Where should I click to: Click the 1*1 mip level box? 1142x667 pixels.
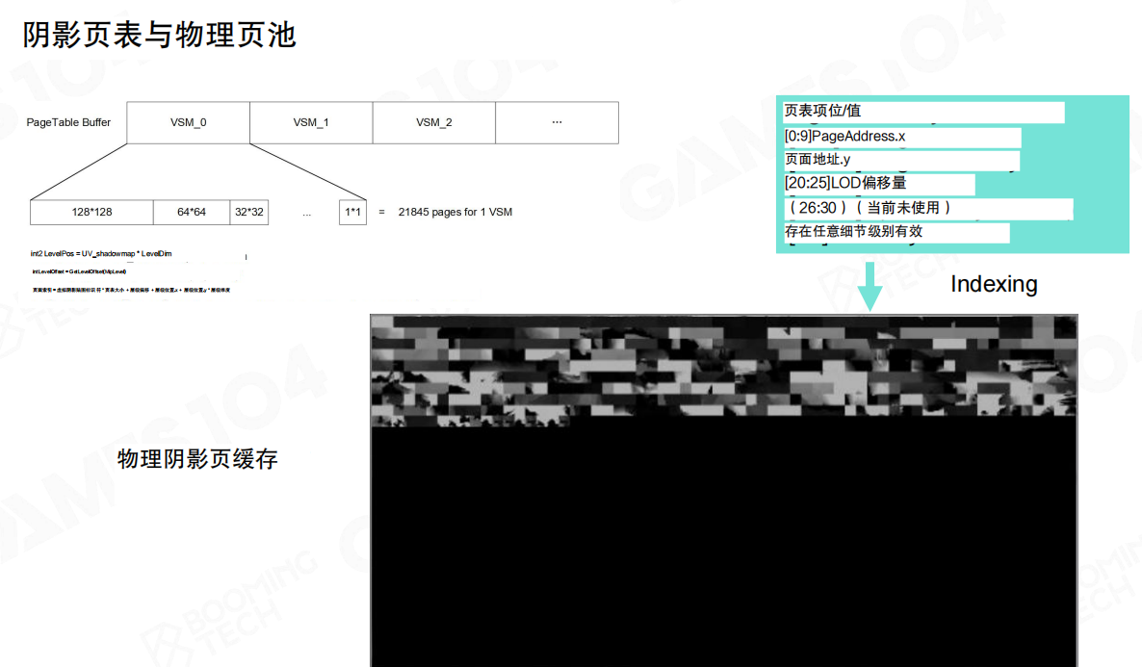point(352,212)
